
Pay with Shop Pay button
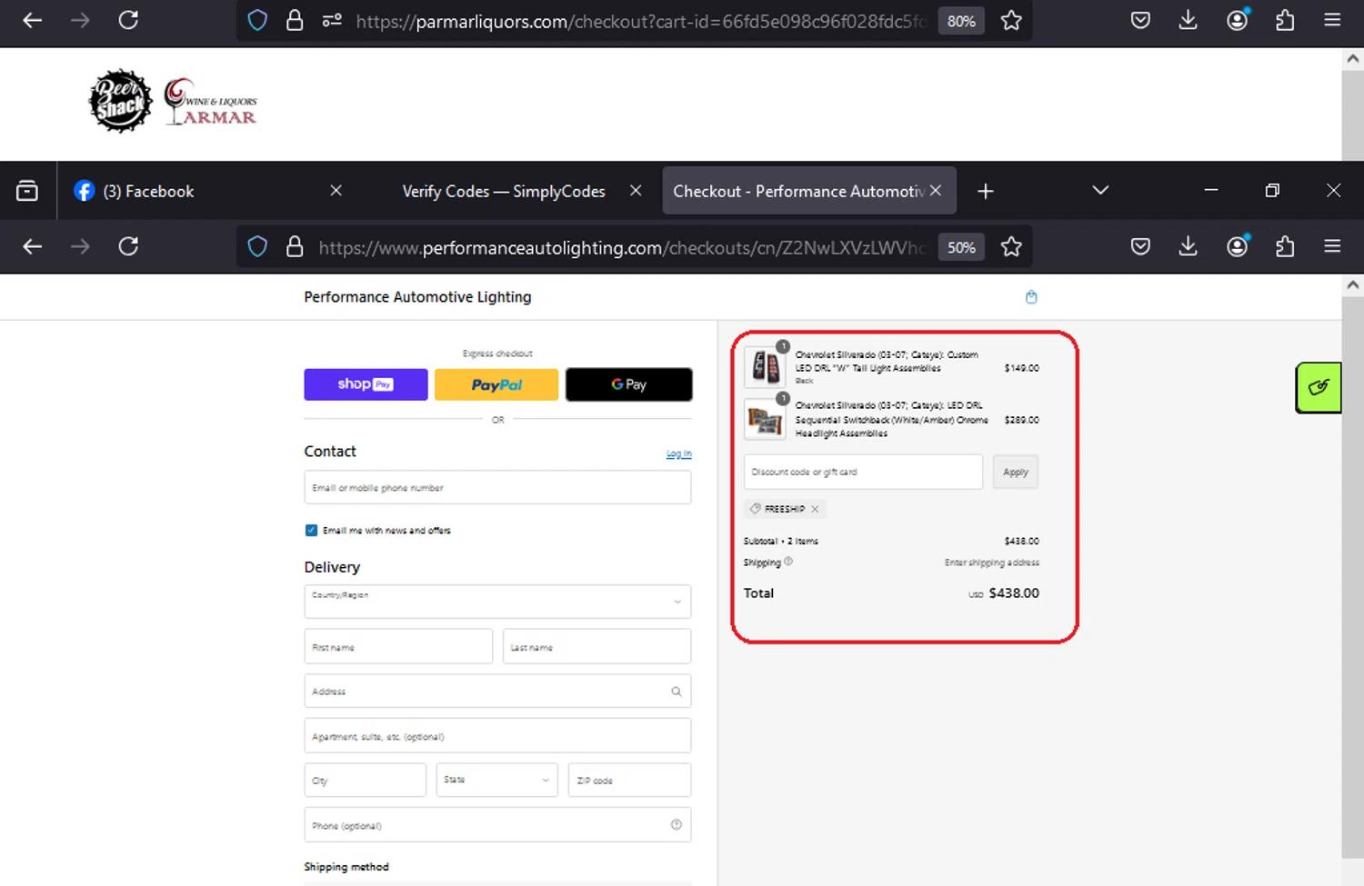(x=366, y=384)
